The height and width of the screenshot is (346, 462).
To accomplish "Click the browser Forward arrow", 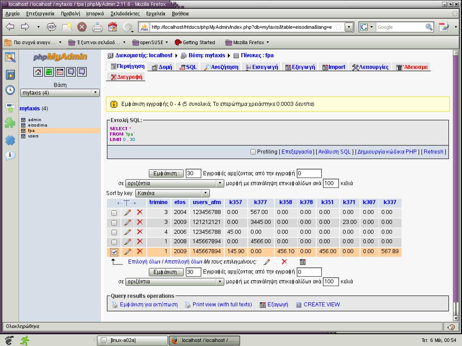I will tap(25, 27).
